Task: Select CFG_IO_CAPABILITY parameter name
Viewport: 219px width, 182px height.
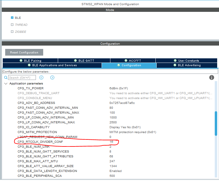Action: click(x=33, y=127)
